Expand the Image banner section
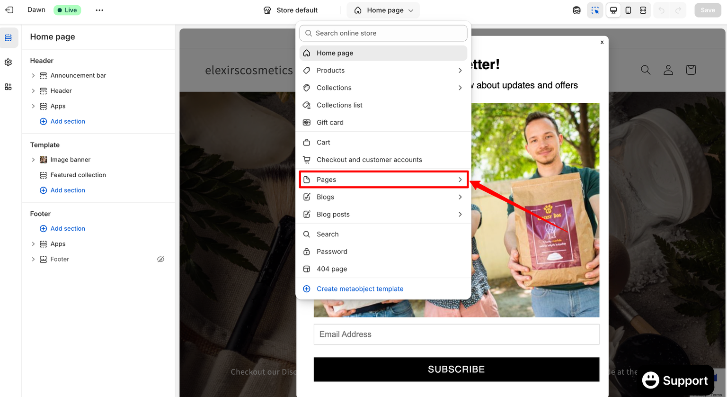Image resolution: width=727 pixels, height=397 pixels. tap(33, 160)
